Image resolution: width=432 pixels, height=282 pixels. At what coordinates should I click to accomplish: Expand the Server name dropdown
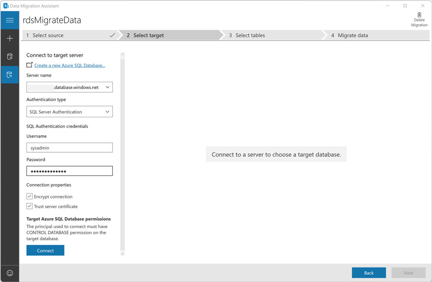coord(107,87)
